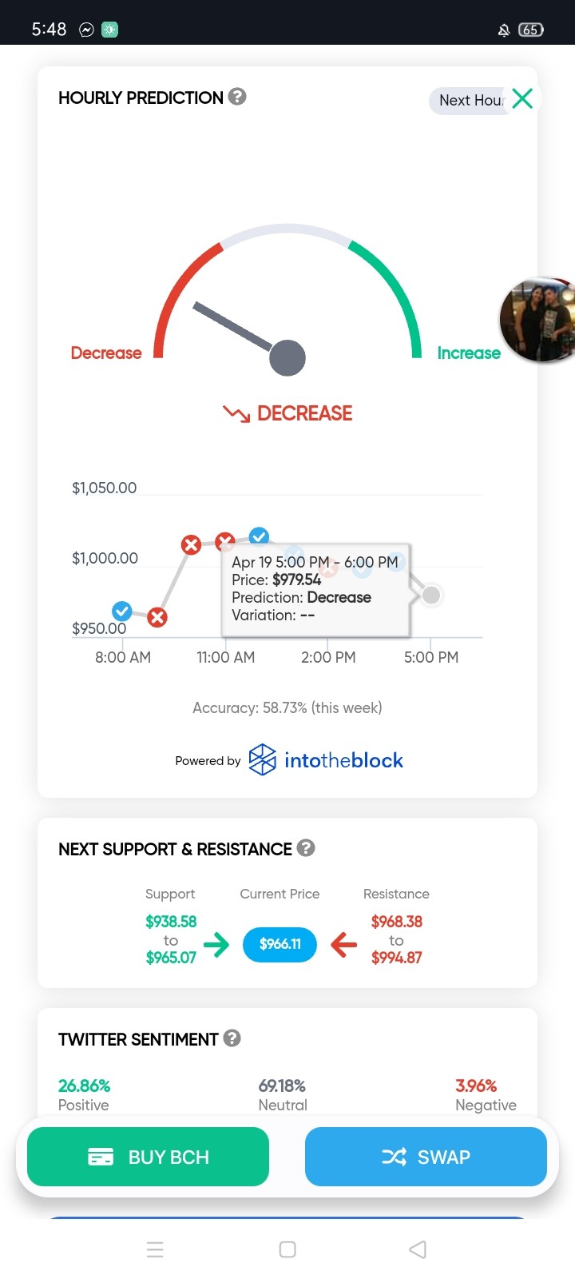The height and width of the screenshot is (1279, 575).
Task: Tap the Next Support & Resistance help icon
Action: (306, 848)
